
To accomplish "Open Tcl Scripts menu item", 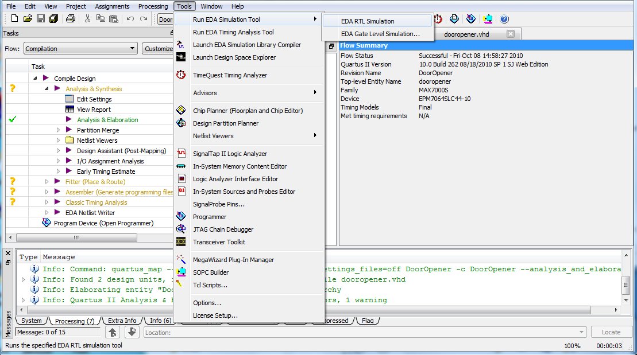I will pos(210,285).
